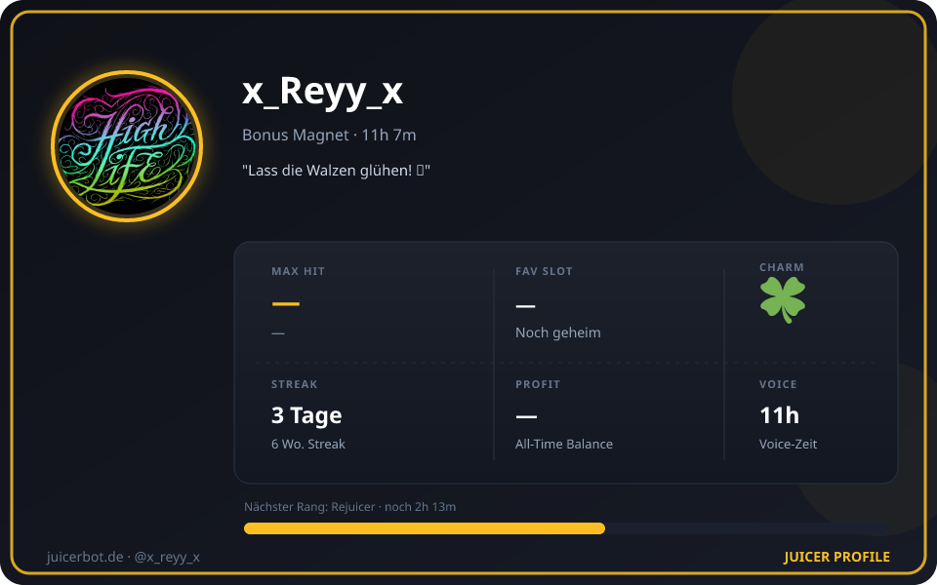Click the 'Bonus Magnet · 11h 7m' rank line
Screen dimensions: 937x585
[329, 135]
